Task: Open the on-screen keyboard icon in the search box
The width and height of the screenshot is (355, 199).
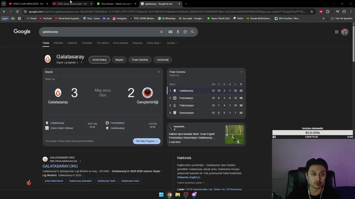Action: click(171, 32)
